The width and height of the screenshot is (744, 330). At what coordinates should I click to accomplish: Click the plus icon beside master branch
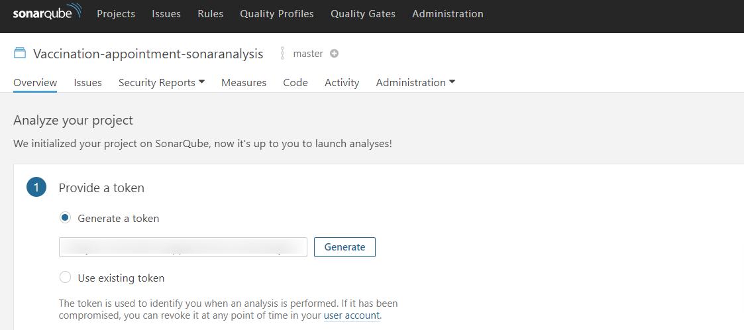coord(334,54)
